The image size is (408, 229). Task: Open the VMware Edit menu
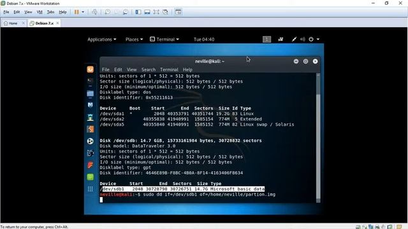pos(17,12)
